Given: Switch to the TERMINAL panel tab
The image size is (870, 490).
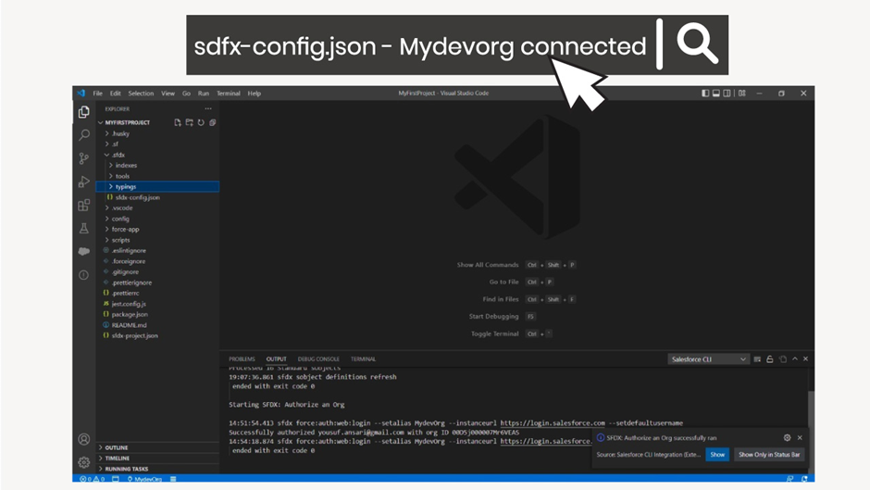Looking at the screenshot, I should 363,358.
